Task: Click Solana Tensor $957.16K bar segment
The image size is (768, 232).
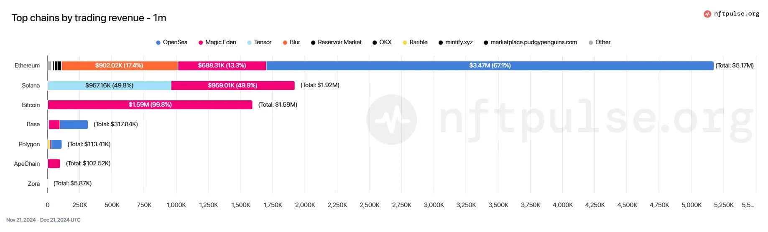Action: tap(109, 85)
